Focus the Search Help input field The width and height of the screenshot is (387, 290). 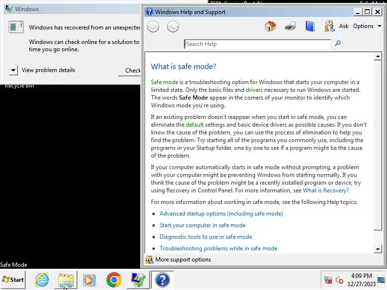click(257, 44)
